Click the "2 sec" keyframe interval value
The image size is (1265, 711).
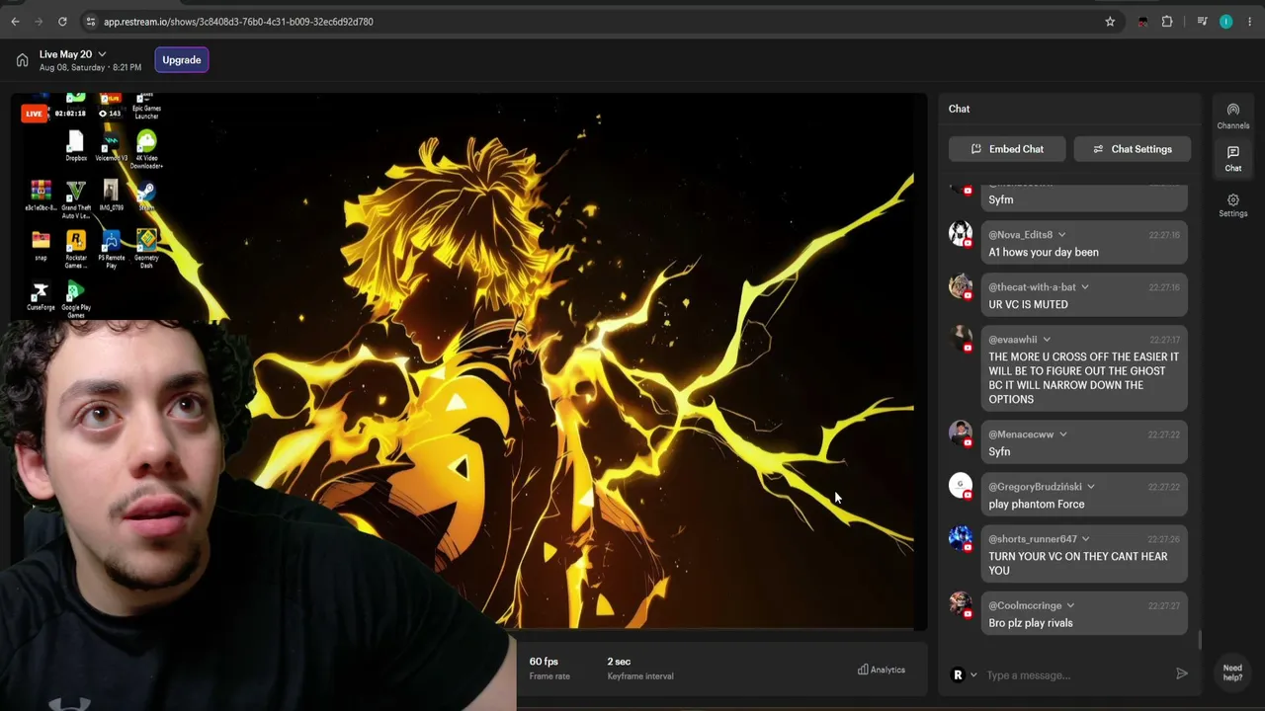pyautogui.click(x=619, y=662)
